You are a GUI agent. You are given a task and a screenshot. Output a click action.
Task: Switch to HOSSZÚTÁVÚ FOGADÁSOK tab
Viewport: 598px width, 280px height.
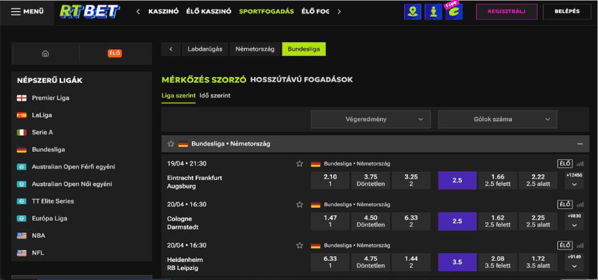(x=301, y=80)
